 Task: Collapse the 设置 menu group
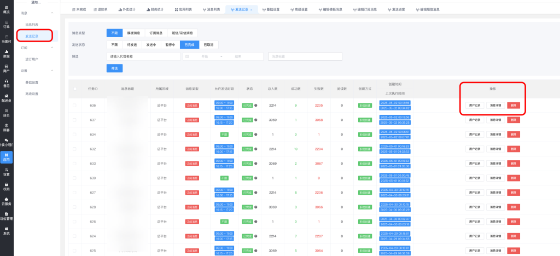click(x=51, y=71)
